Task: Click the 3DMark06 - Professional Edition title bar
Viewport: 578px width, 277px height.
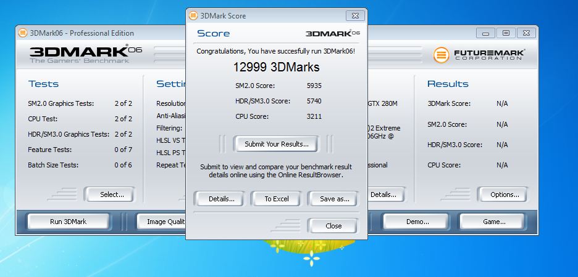Action: click(277, 33)
